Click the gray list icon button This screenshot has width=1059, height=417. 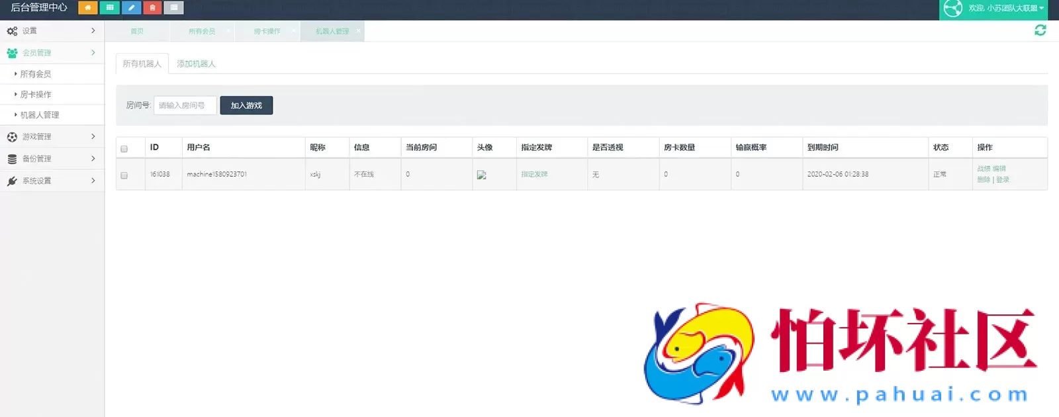[174, 8]
